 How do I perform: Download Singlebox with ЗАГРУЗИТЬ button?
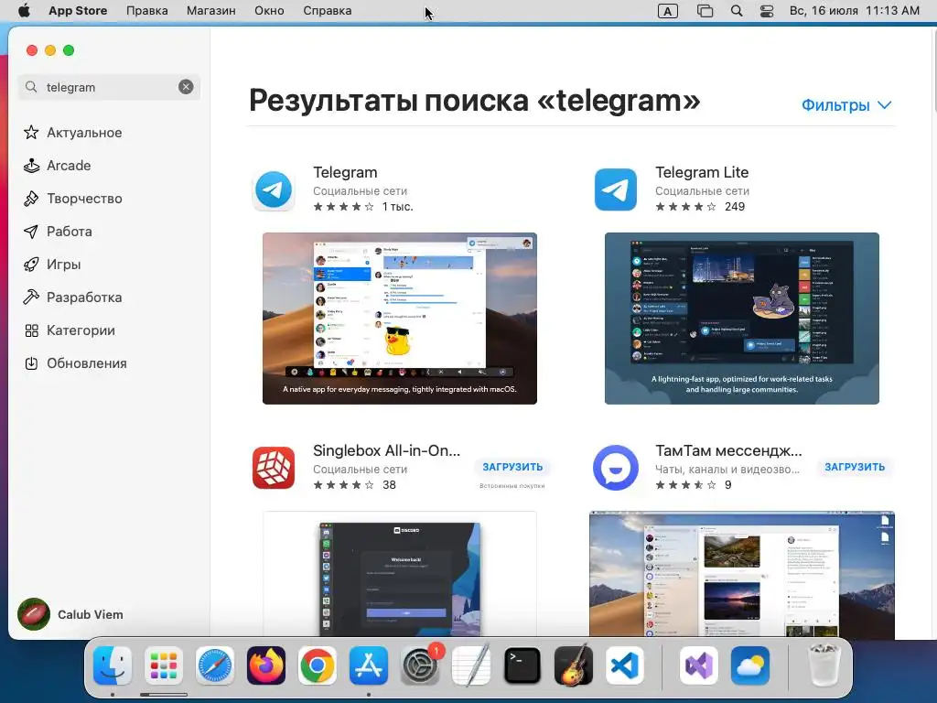pyautogui.click(x=512, y=467)
